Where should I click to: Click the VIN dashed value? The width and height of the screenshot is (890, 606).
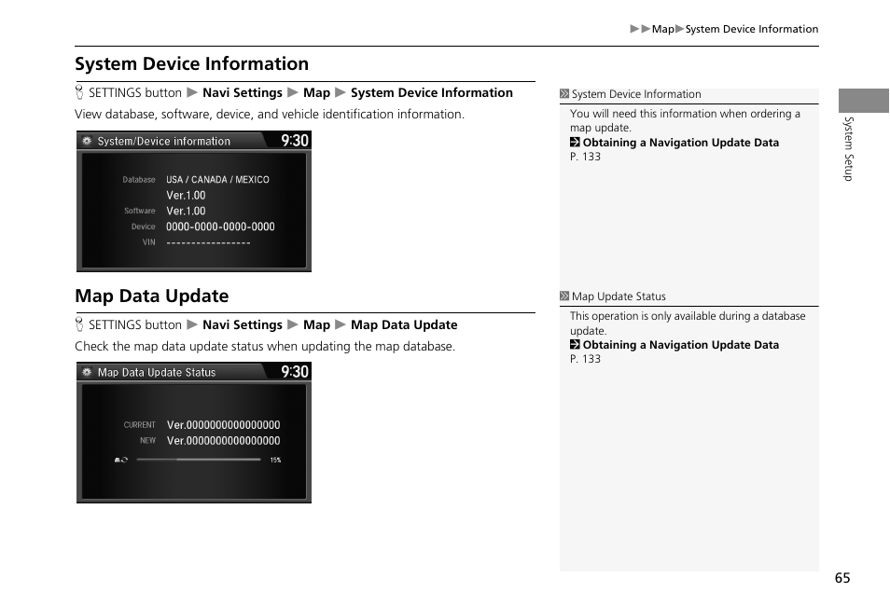(208, 242)
